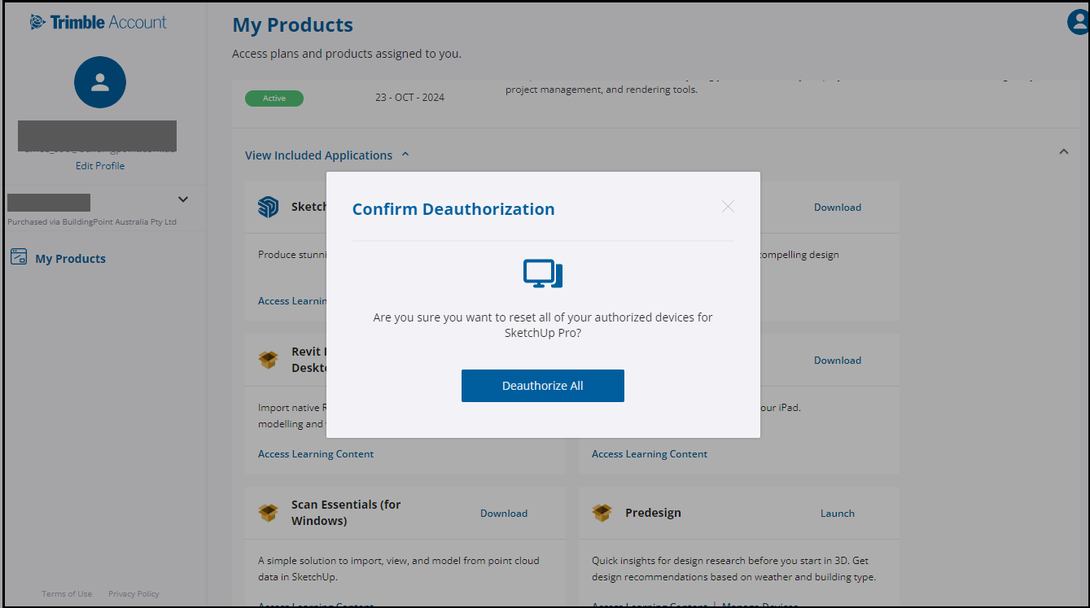Open the Edit Profile link

point(100,166)
